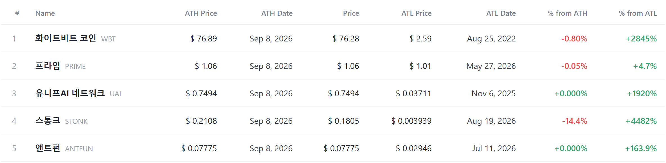
Task: Sort by % from ATH header
Action: (567, 13)
